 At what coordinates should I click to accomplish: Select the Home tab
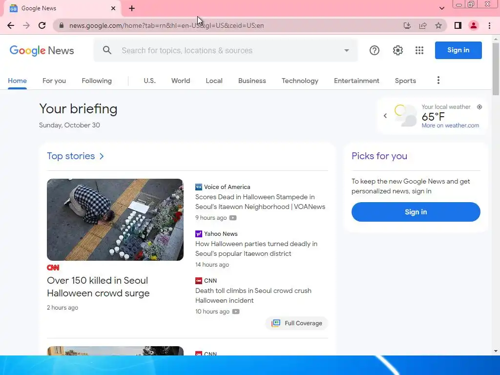[17, 81]
